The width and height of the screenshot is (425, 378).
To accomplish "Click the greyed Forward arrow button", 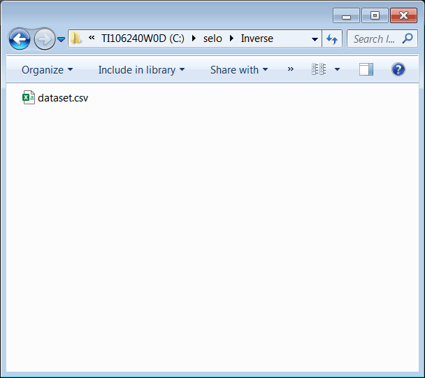I will [45, 39].
